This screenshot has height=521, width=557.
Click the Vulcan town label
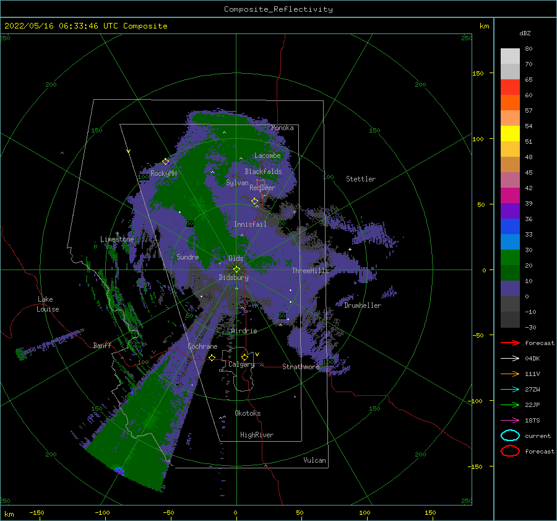tap(314, 460)
